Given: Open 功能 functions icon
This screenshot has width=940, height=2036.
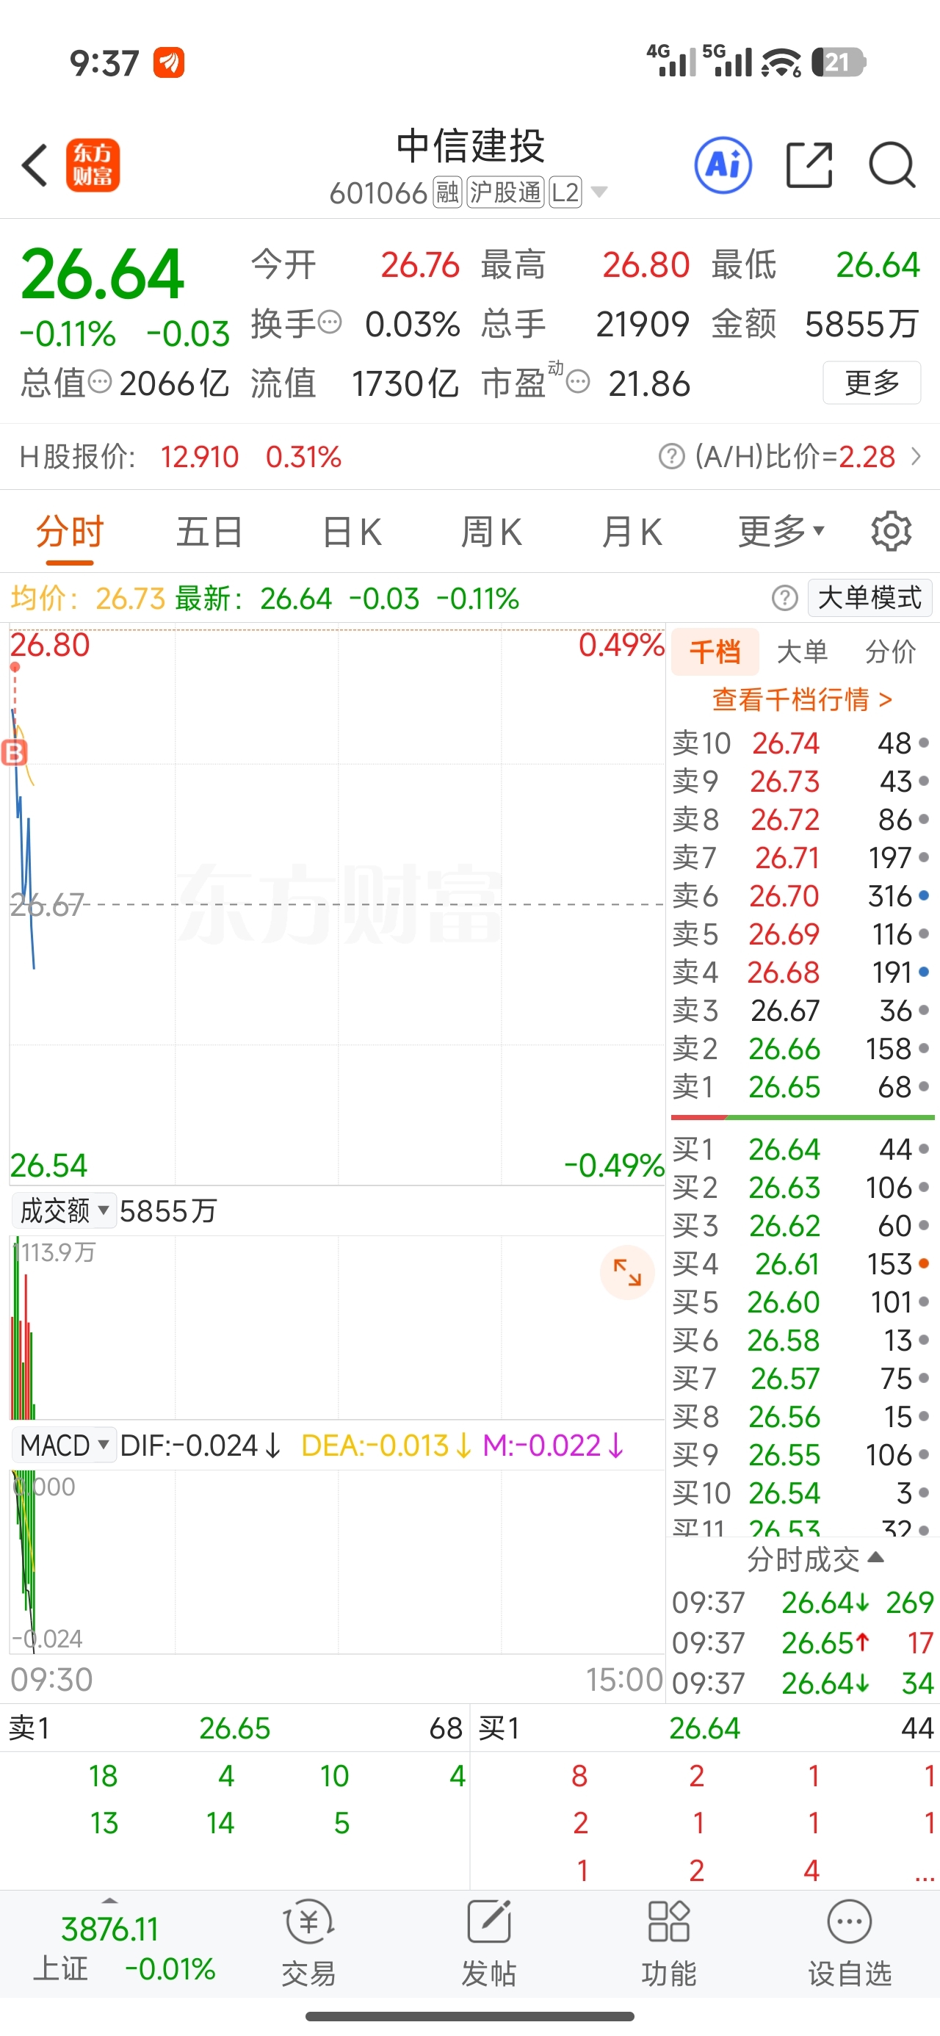Looking at the screenshot, I should click(x=669, y=1943).
